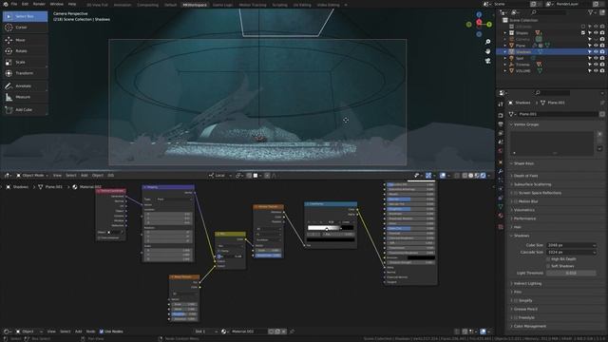Open Cube Size dropdown

click(571, 245)
